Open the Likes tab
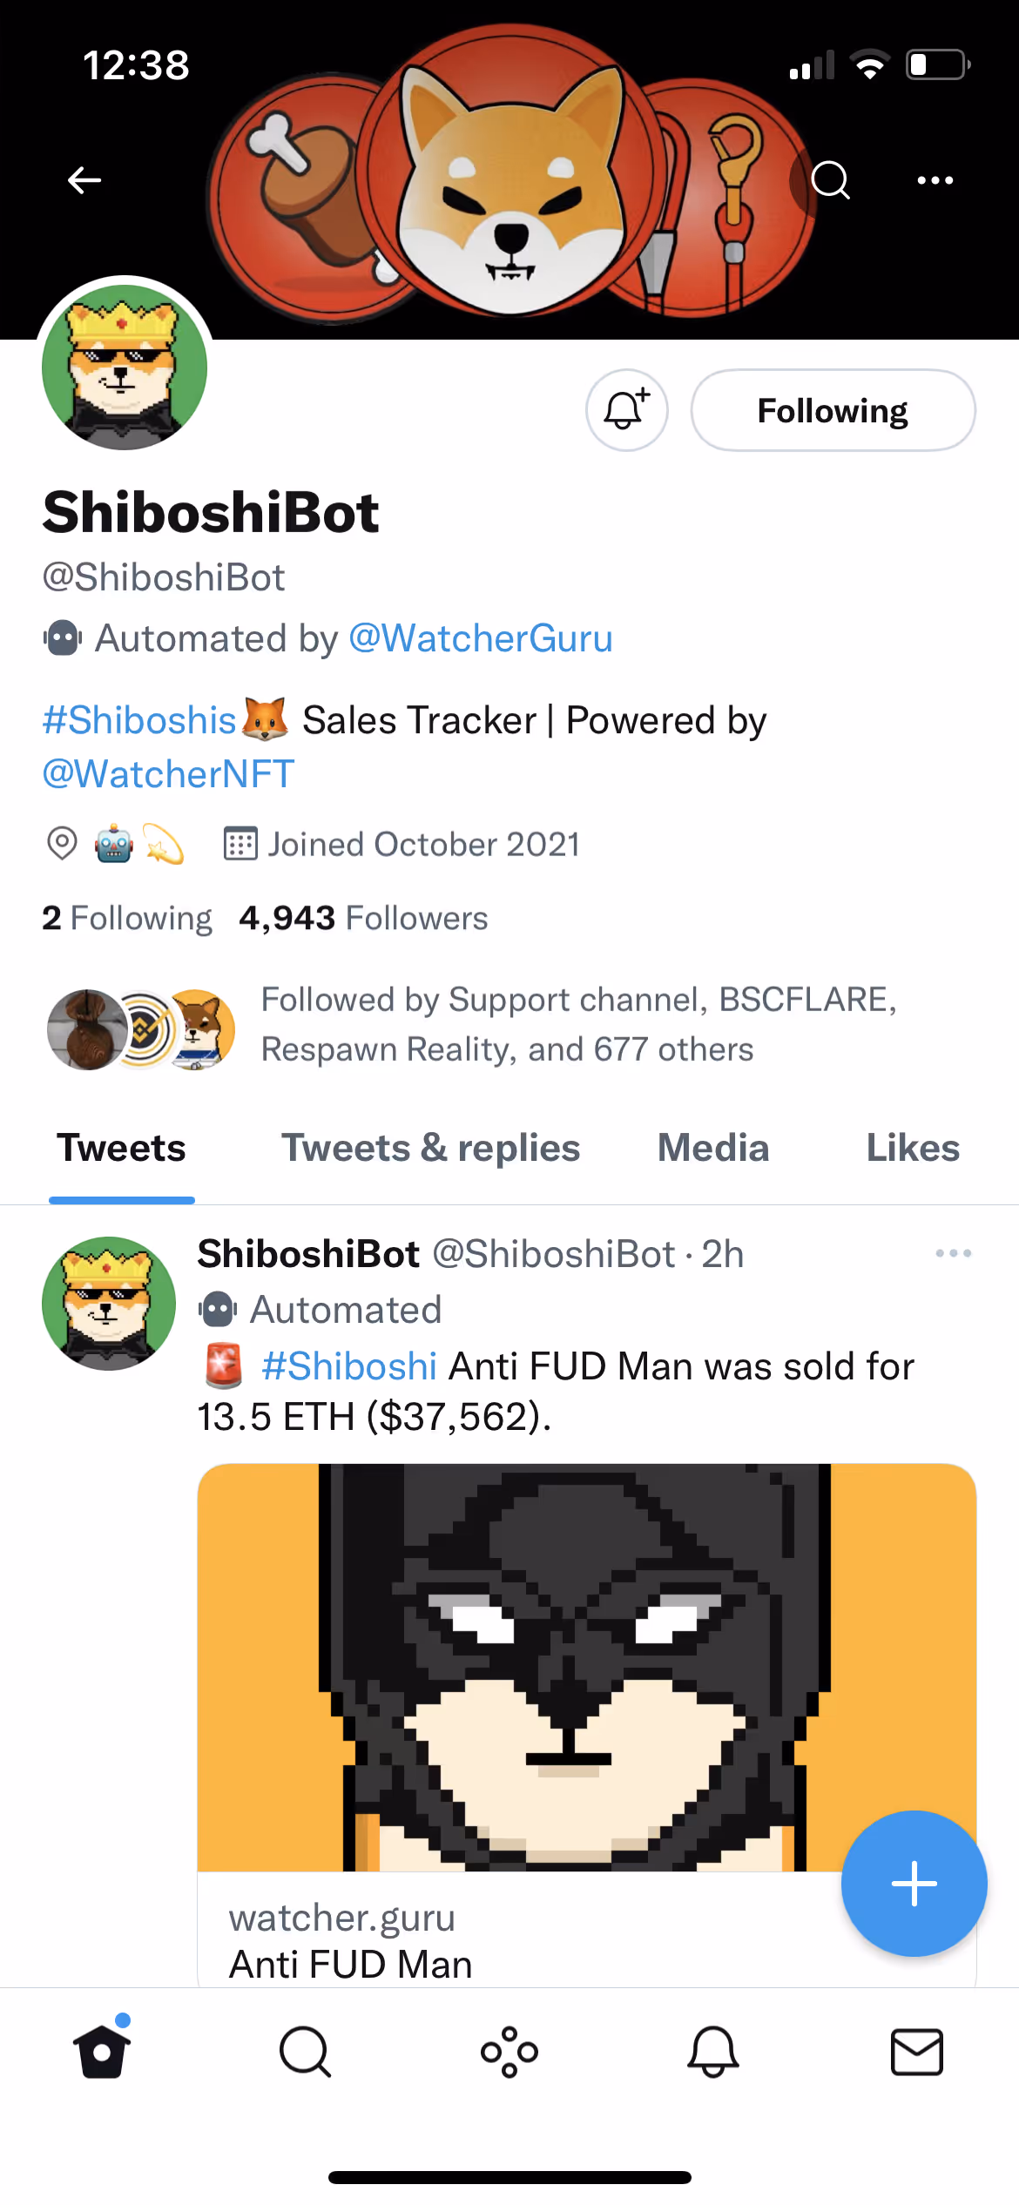The image size is (1019, 2205). click(x=912, y=1148)
